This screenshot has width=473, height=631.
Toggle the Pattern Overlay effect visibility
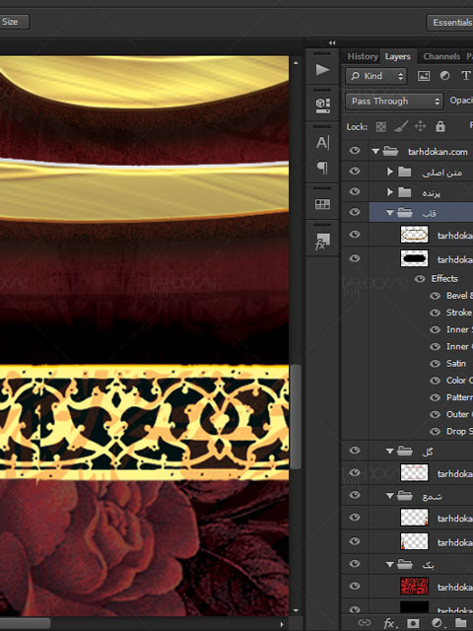click(435, 397)
